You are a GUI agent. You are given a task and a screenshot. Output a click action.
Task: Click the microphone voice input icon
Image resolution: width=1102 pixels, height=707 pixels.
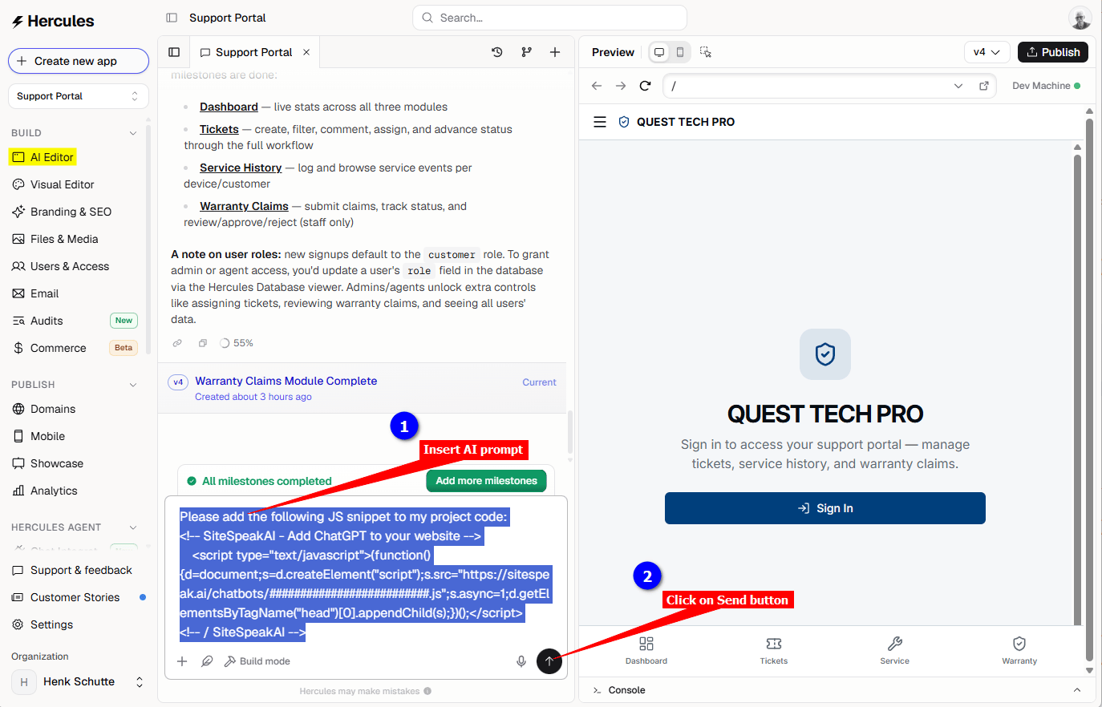coord(521,661)
